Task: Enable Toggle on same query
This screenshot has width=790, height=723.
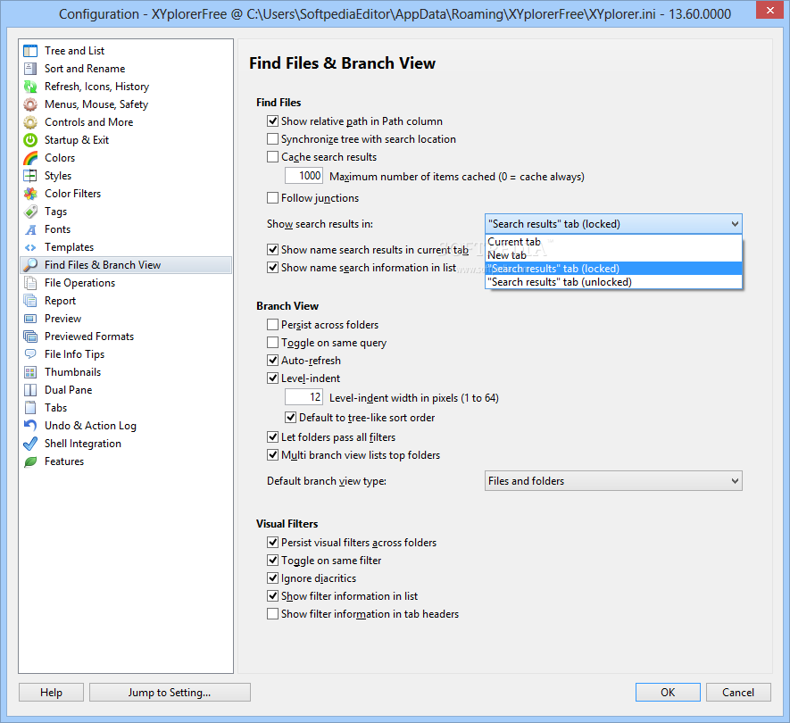Action: tap(272, 343)
